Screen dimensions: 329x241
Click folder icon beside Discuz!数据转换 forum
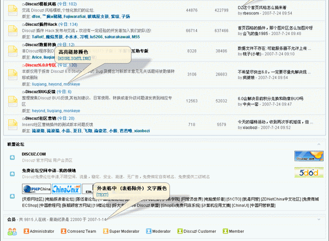(13, 51)
